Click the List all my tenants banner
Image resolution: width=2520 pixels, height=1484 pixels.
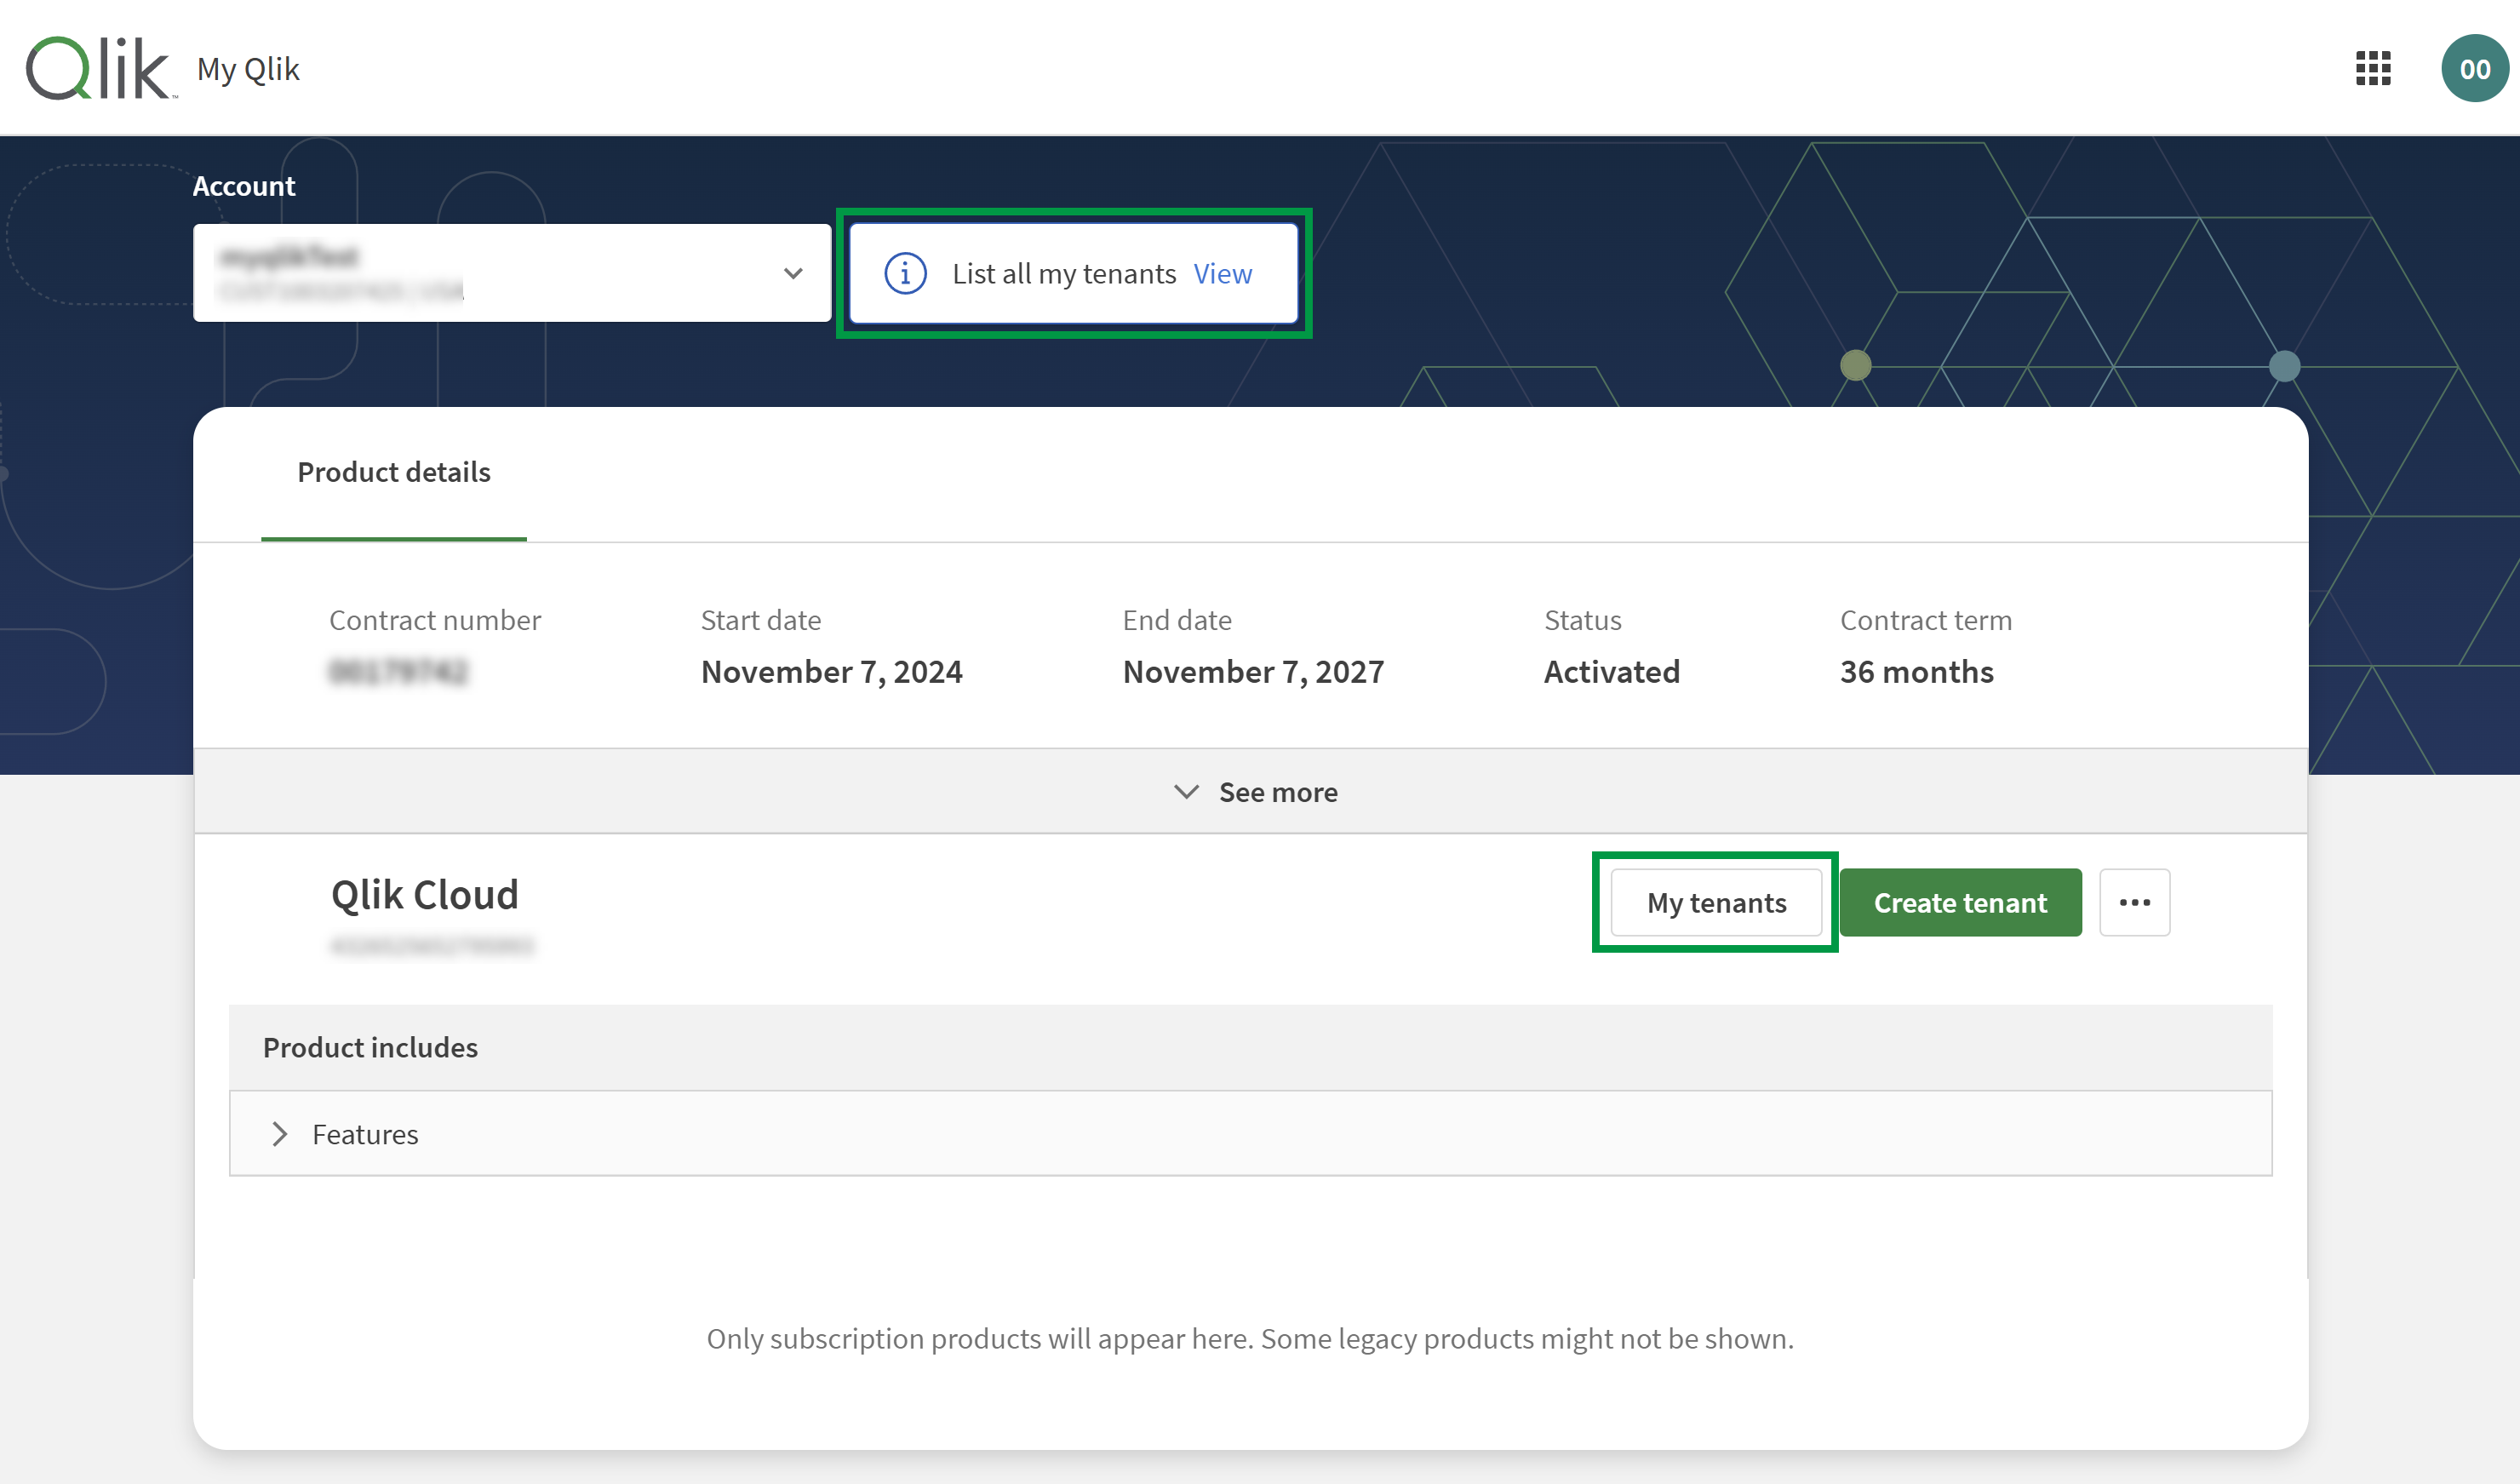coord(1073,272)
